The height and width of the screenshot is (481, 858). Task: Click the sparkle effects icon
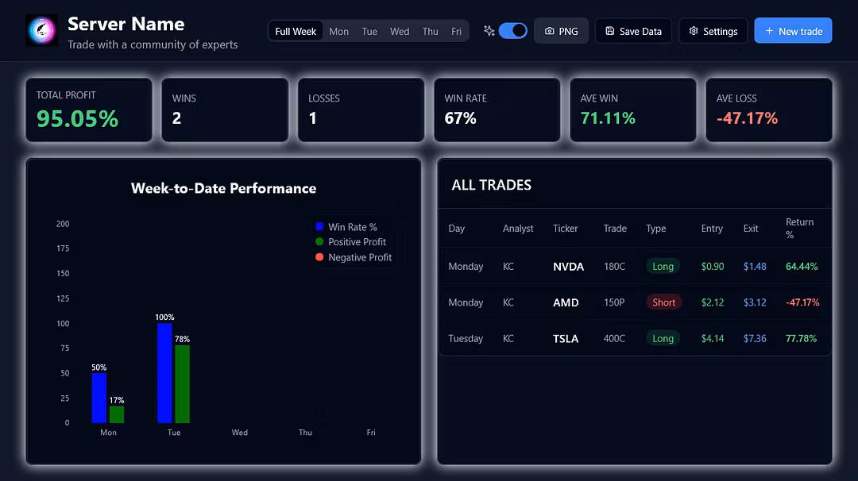click(489, 31)
